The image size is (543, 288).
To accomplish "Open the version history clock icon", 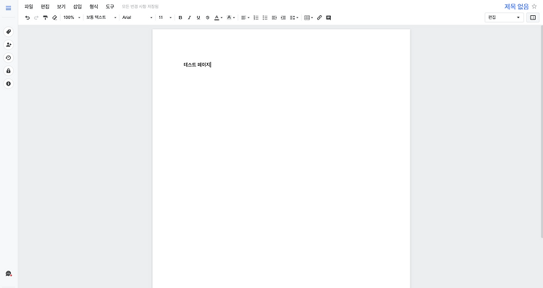I will pyautogui.click(x=8, y=58).
